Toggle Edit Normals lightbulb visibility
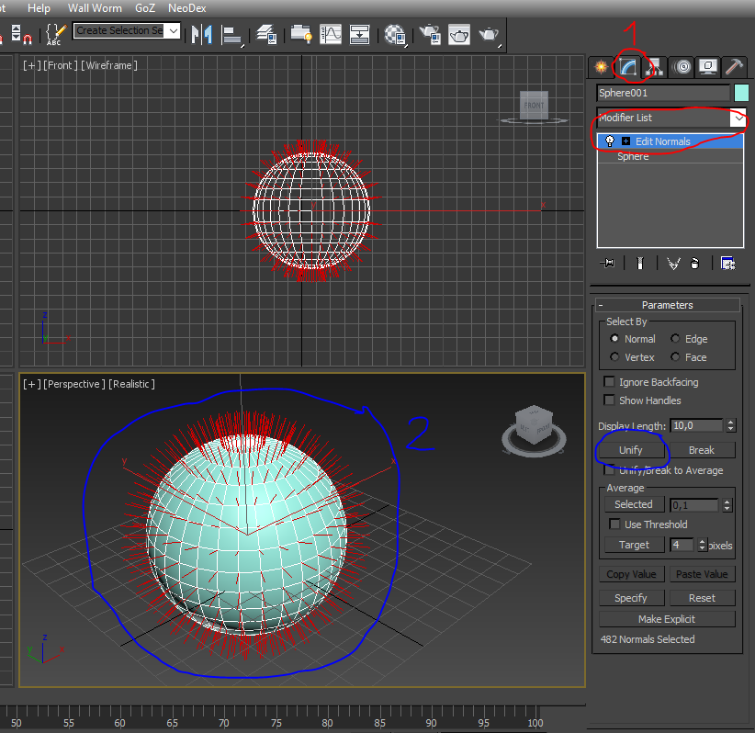Viewport: 755px width, 733px height. [610, 141]
